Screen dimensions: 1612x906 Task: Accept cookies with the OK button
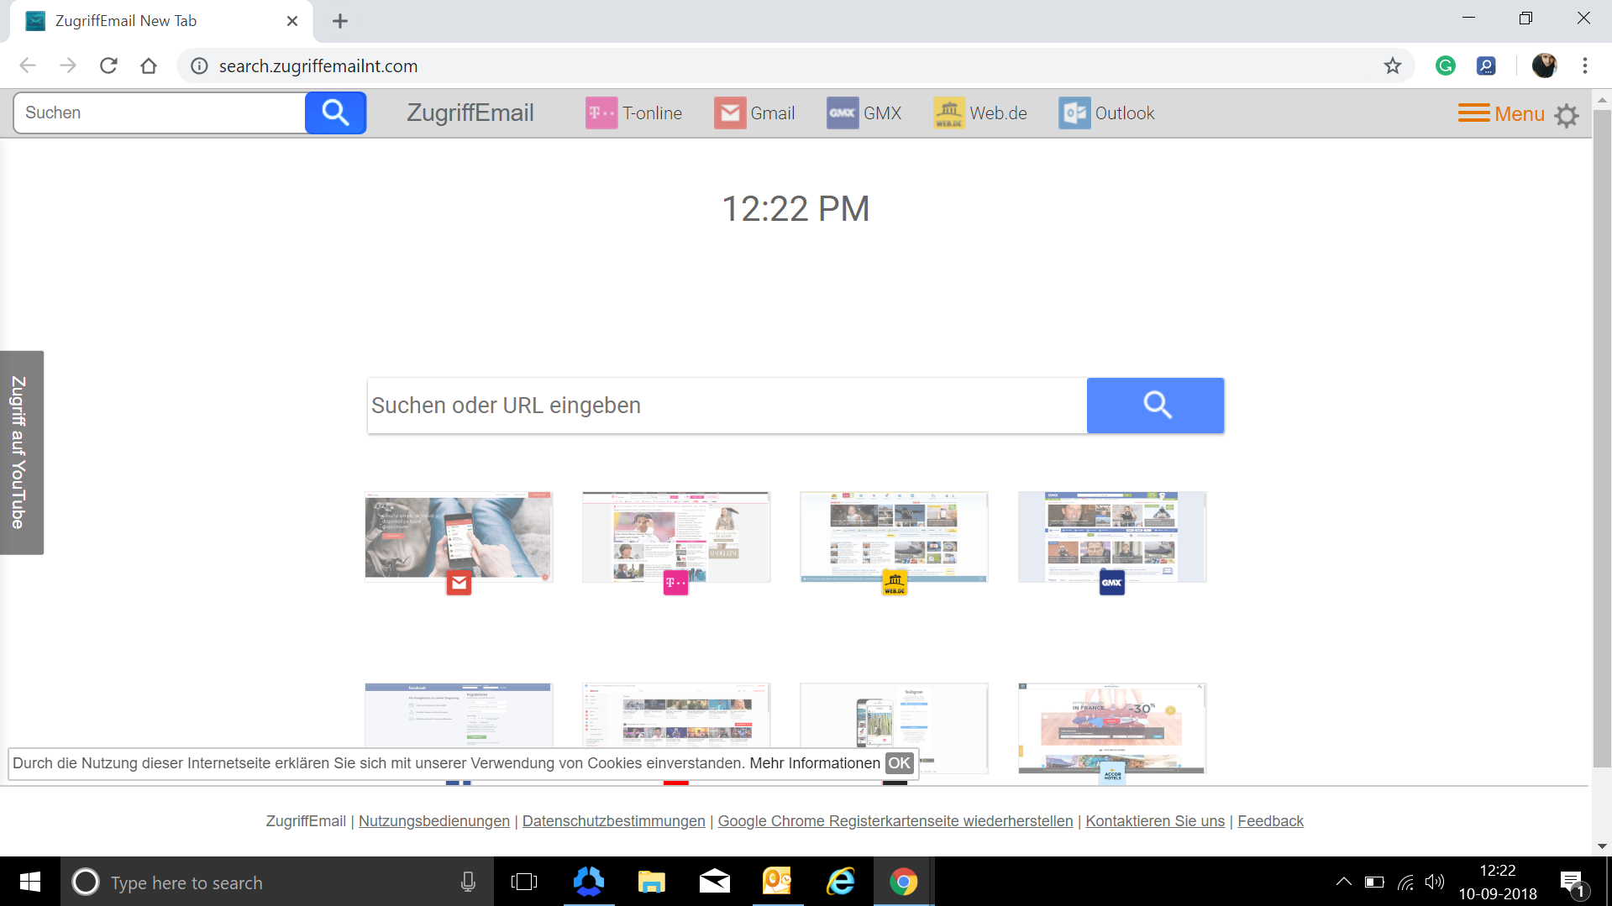(899, 763)
